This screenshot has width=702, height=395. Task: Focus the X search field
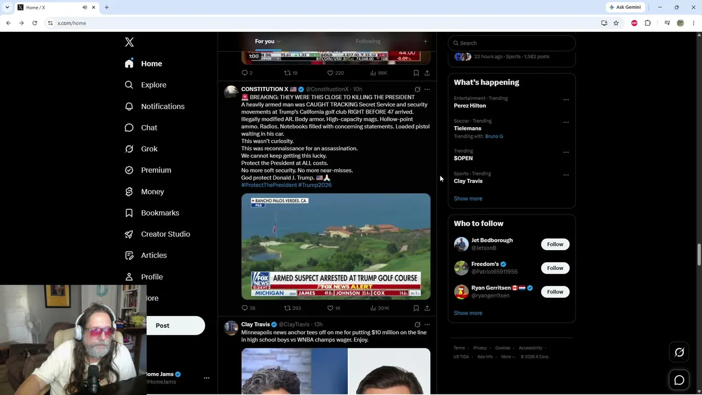[x=512, y=43]
